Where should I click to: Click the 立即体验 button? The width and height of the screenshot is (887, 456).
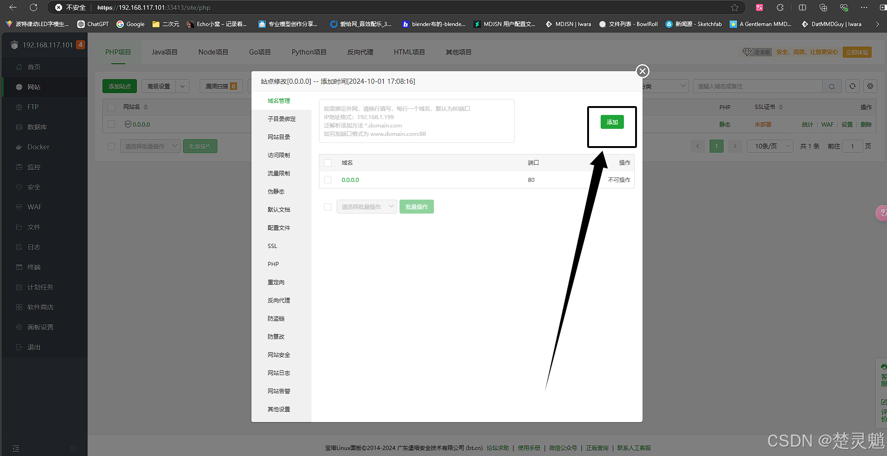tap(857, 52)
